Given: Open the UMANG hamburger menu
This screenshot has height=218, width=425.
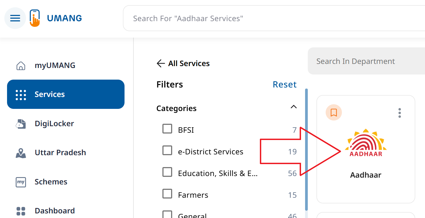Looking at the screenshot, I should tap(15, 18).
